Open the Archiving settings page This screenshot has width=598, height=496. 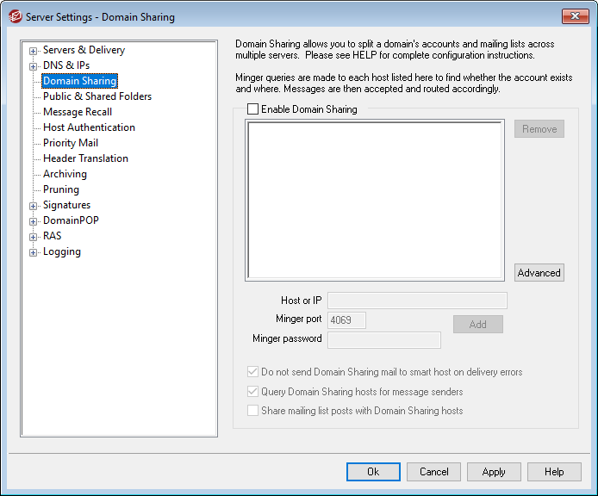pyautogui.click(x=65, y=174)
